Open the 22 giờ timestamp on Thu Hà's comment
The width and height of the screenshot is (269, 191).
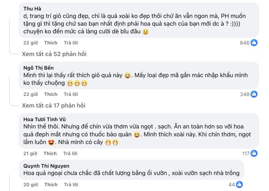coord(30,43)
